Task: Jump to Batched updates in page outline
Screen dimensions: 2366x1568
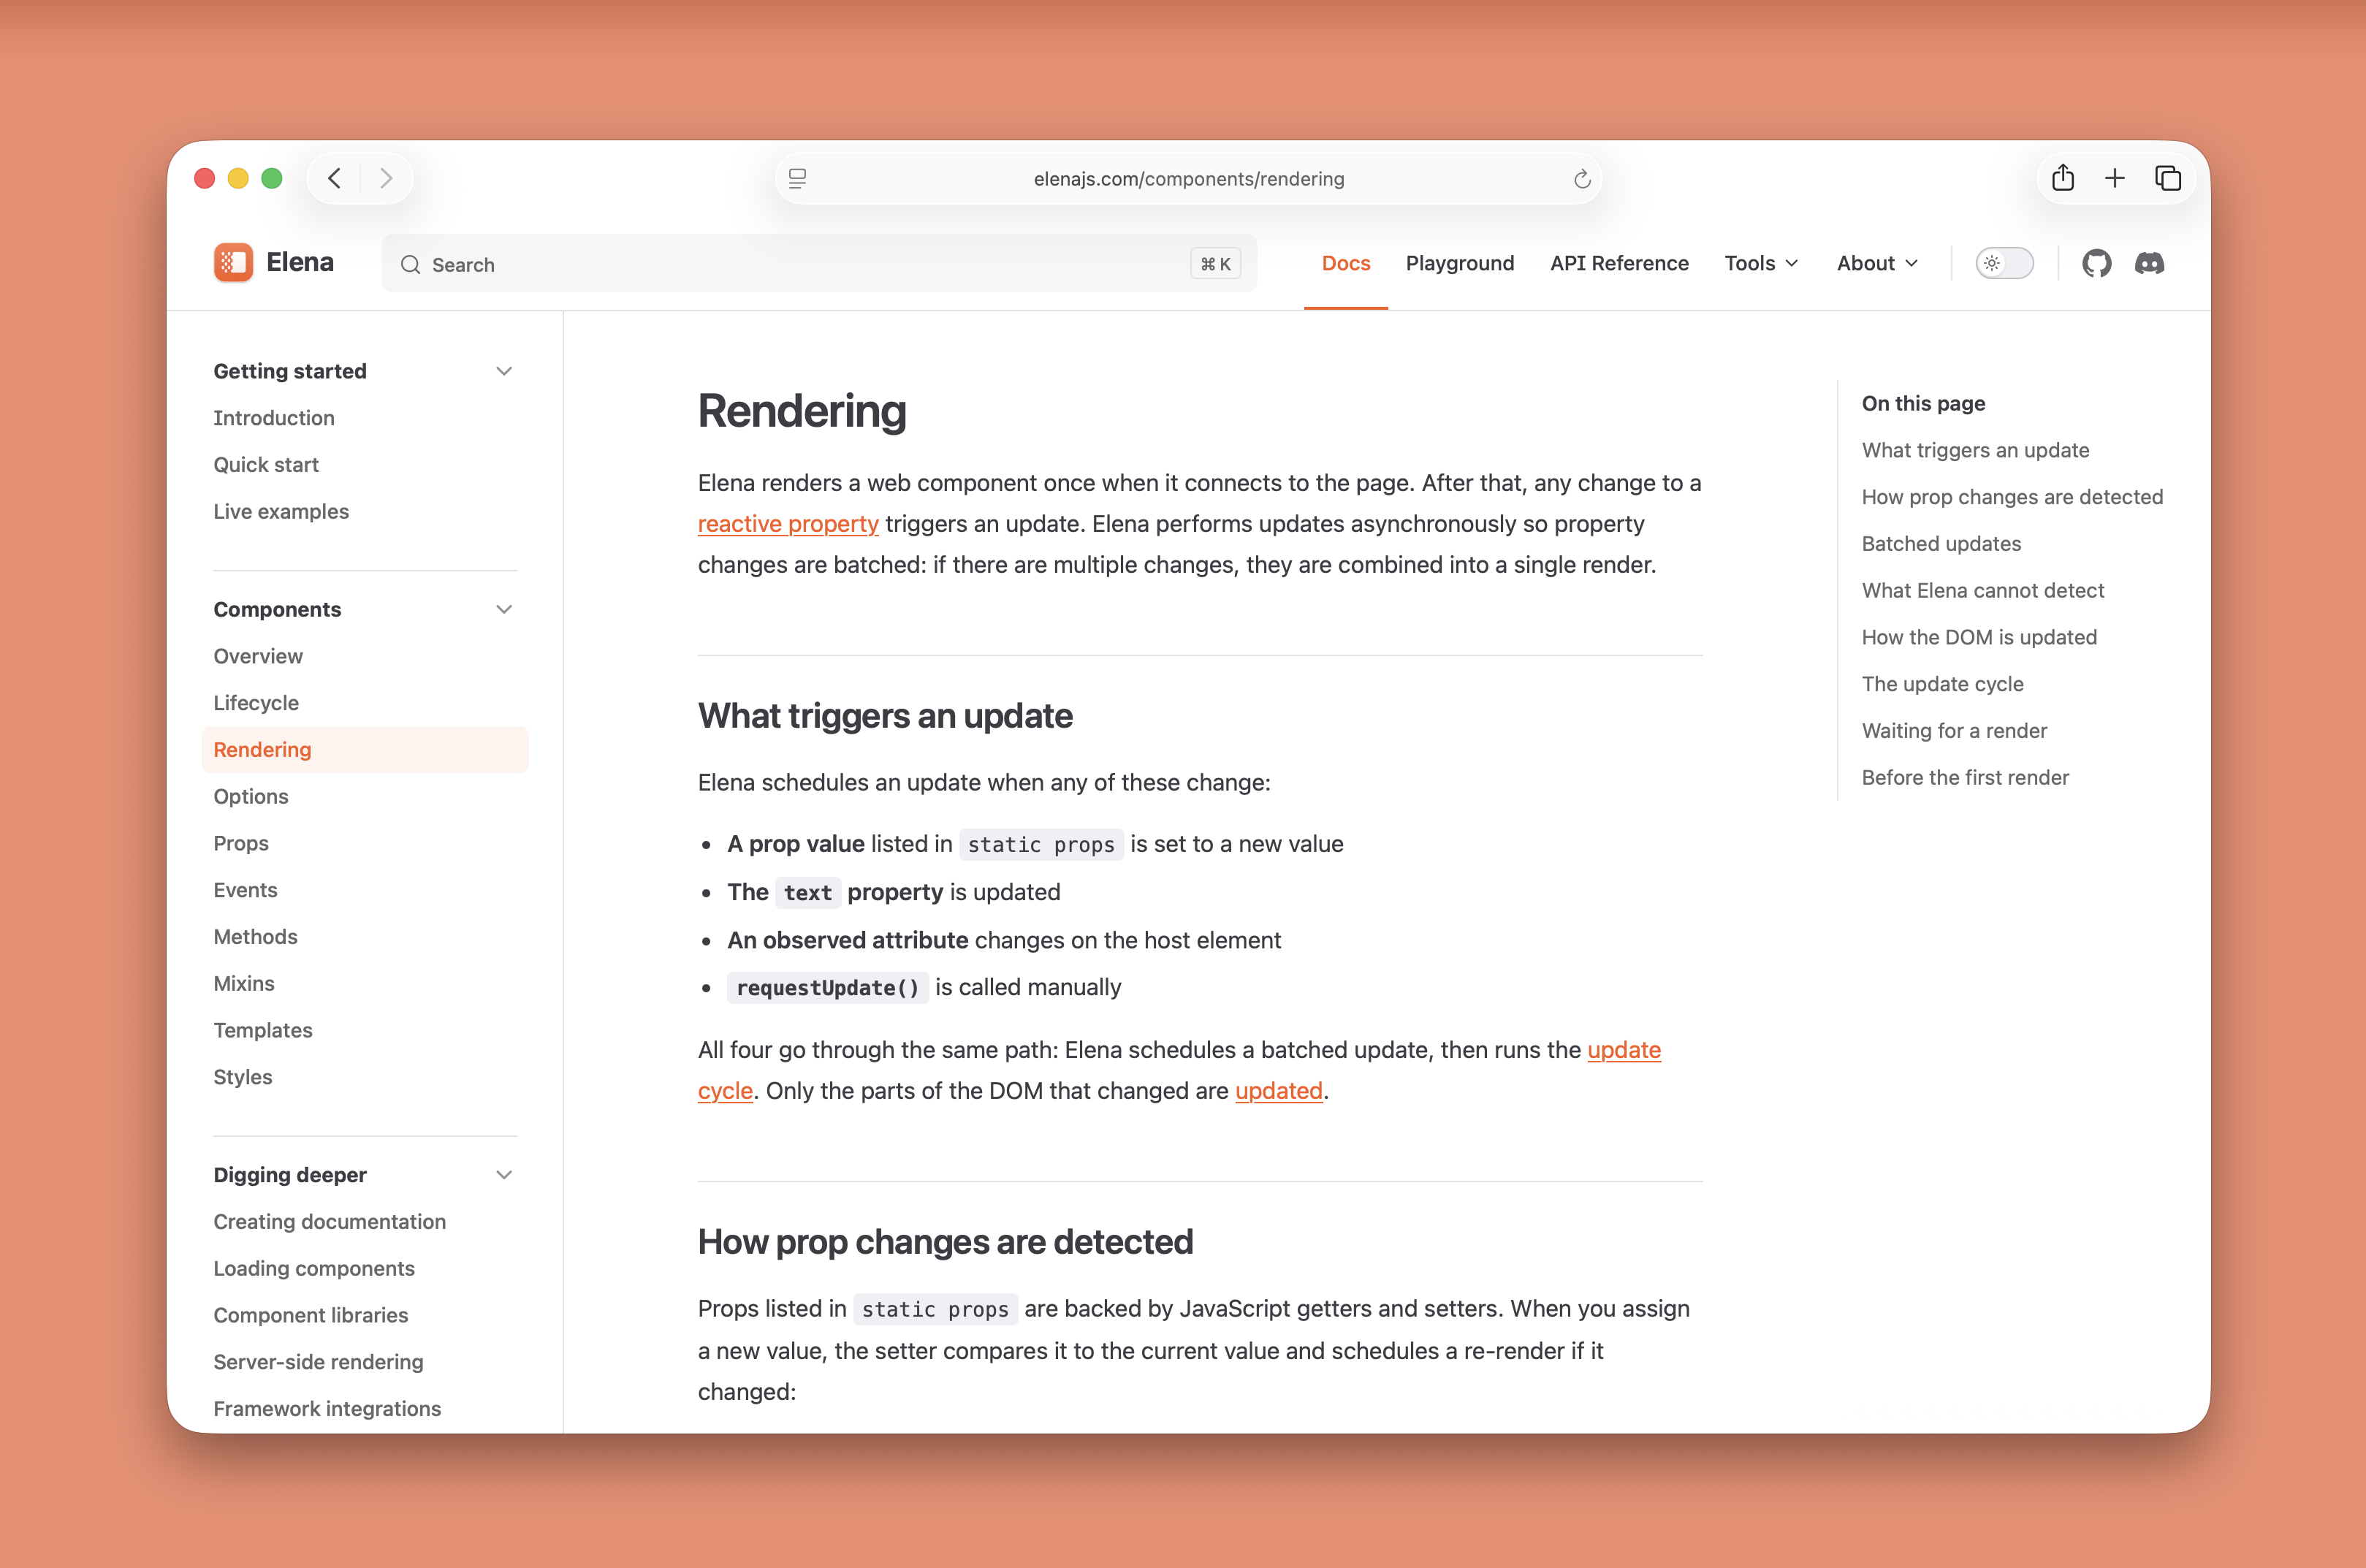Action: pos(1940,544)
